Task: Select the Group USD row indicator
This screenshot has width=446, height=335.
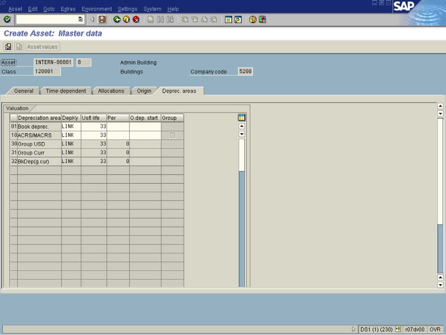Action: pos(13,144)
